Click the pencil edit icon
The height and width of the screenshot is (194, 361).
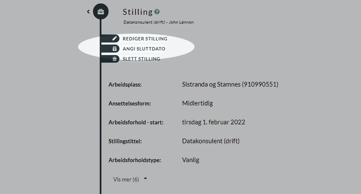[114, 38]
